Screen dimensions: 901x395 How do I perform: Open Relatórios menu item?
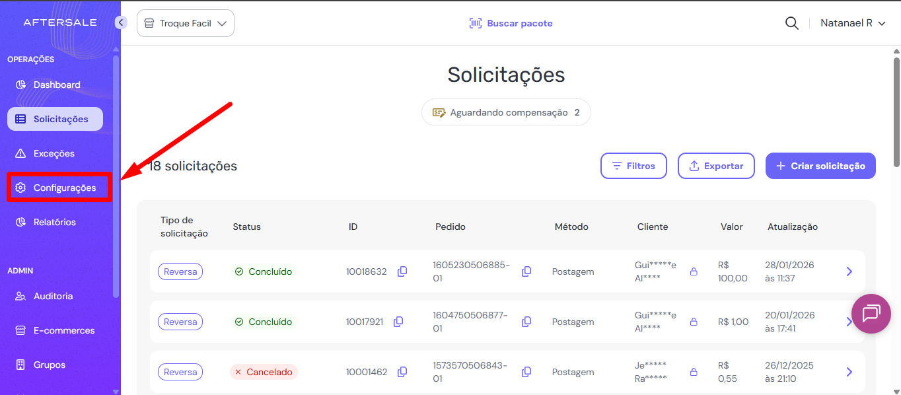[54, 222]
